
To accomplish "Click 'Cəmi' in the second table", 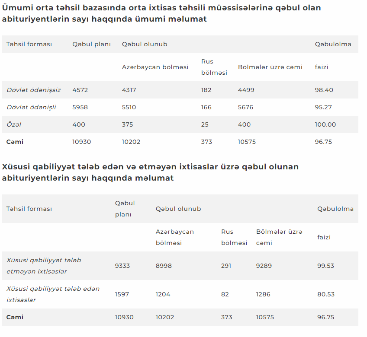I will point(15,317).
